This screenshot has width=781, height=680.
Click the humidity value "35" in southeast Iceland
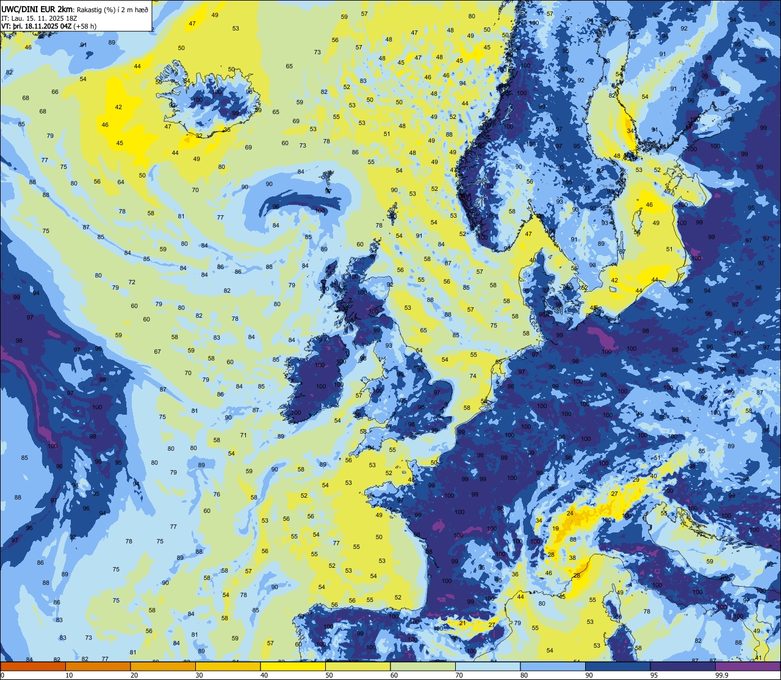[227, 130]
